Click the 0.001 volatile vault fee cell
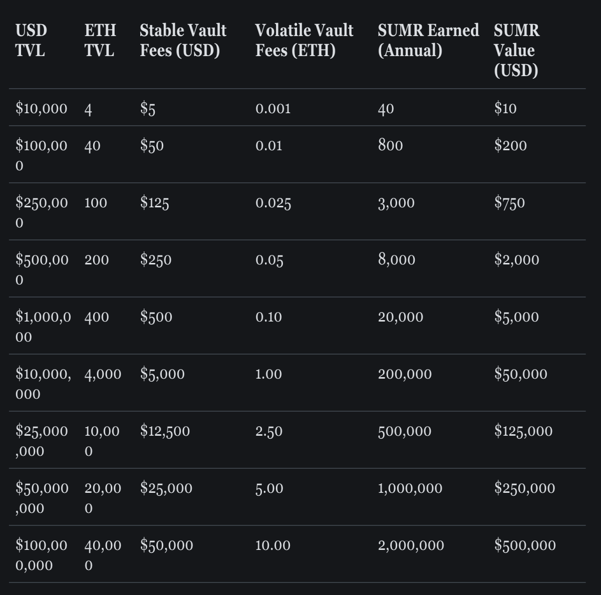The height and width of the screenshot is (595, 601). [273, 108]
